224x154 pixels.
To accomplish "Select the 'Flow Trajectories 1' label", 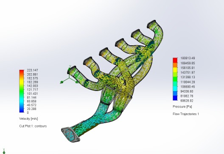I will pyautogui.click(x=186, y=114).
